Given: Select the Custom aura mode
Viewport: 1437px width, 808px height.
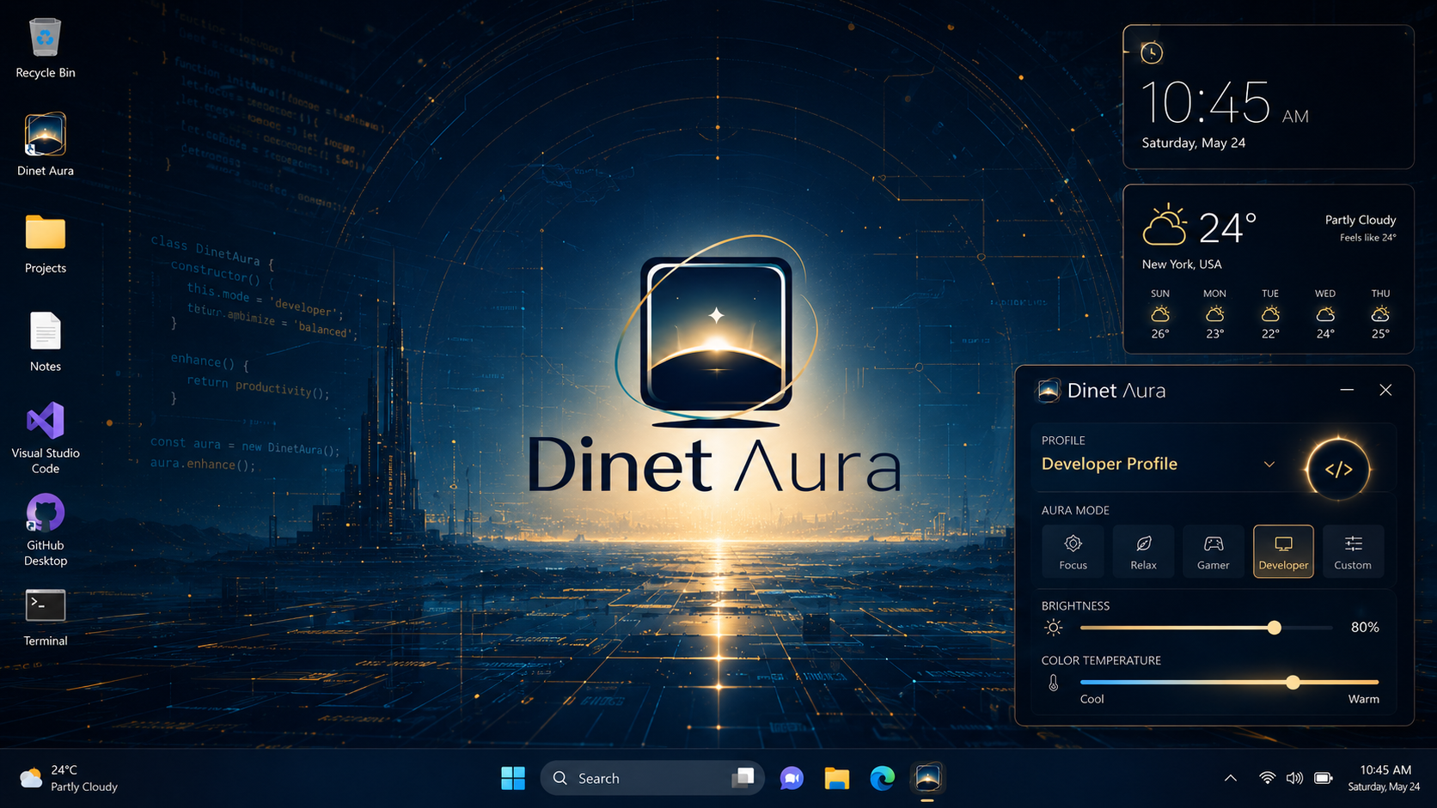Looking at the screenshot, I should [1353, 551].
